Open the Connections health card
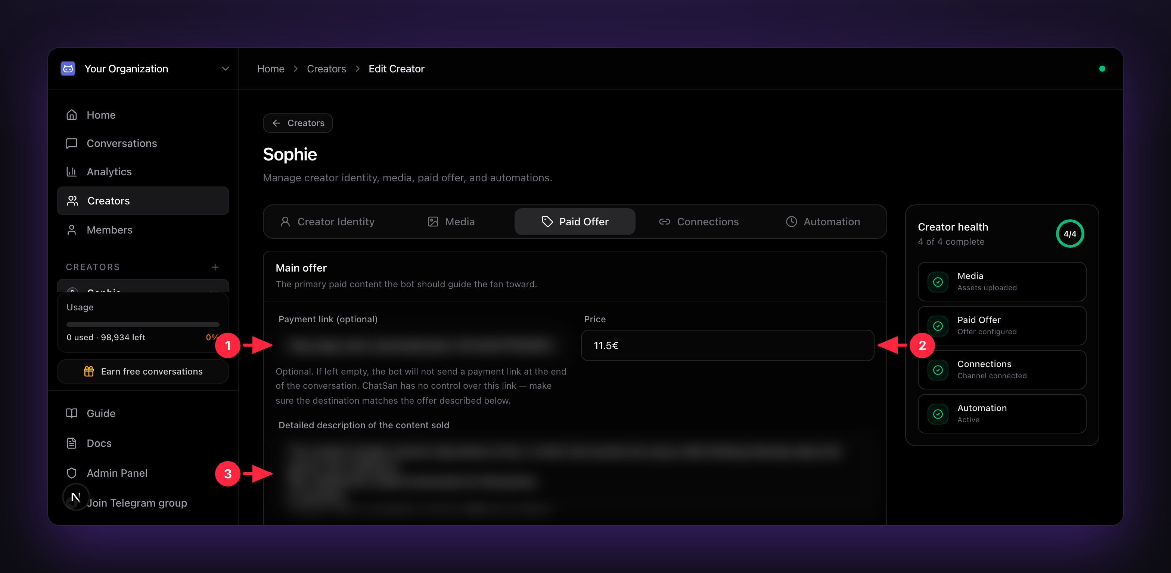Viewport: 1171px width, 573px height. 1001,370
